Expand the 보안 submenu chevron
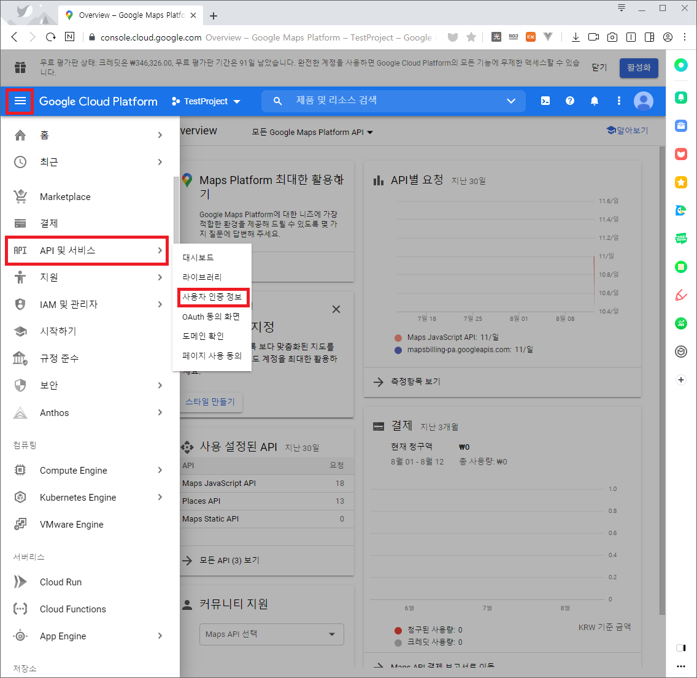This screenshot has height=678, width=697. coord(160,385)
